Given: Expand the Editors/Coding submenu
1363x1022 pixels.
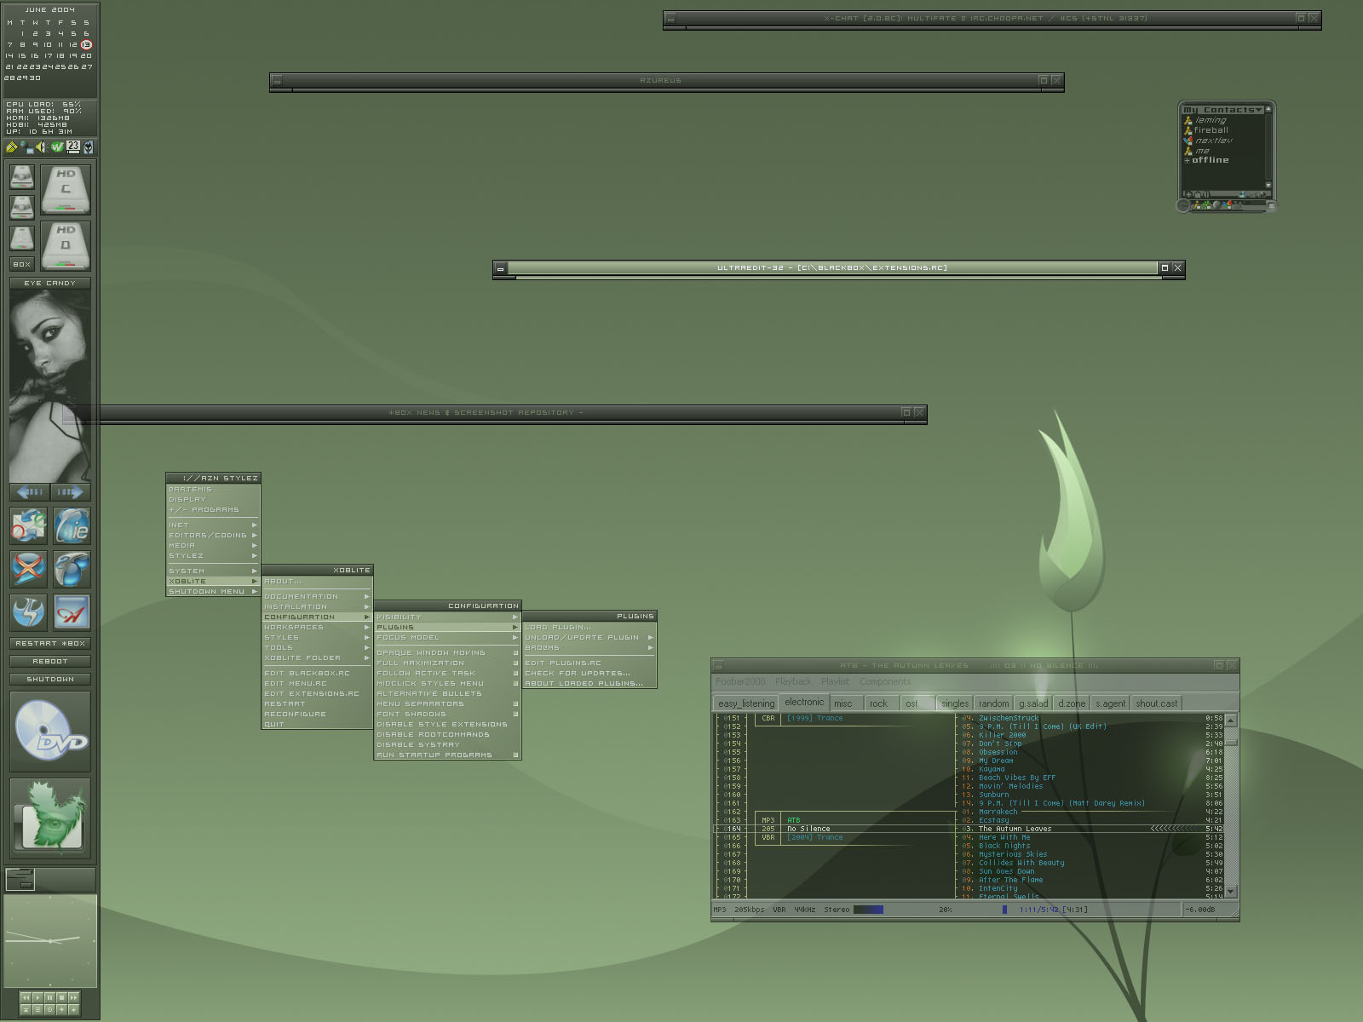Looking at the screenshot, I should [213, 535].
